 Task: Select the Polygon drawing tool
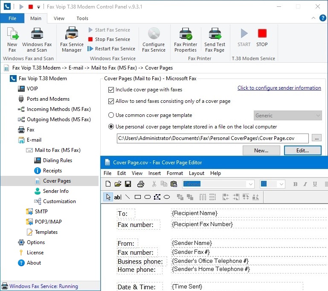tap(157, 197)
